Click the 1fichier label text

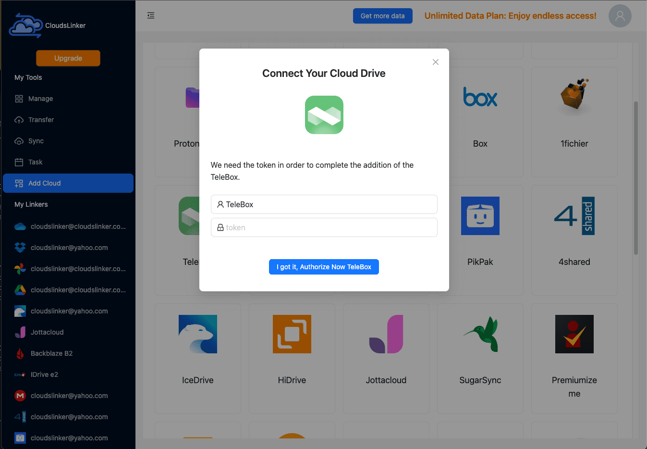(x=574, y=144)
